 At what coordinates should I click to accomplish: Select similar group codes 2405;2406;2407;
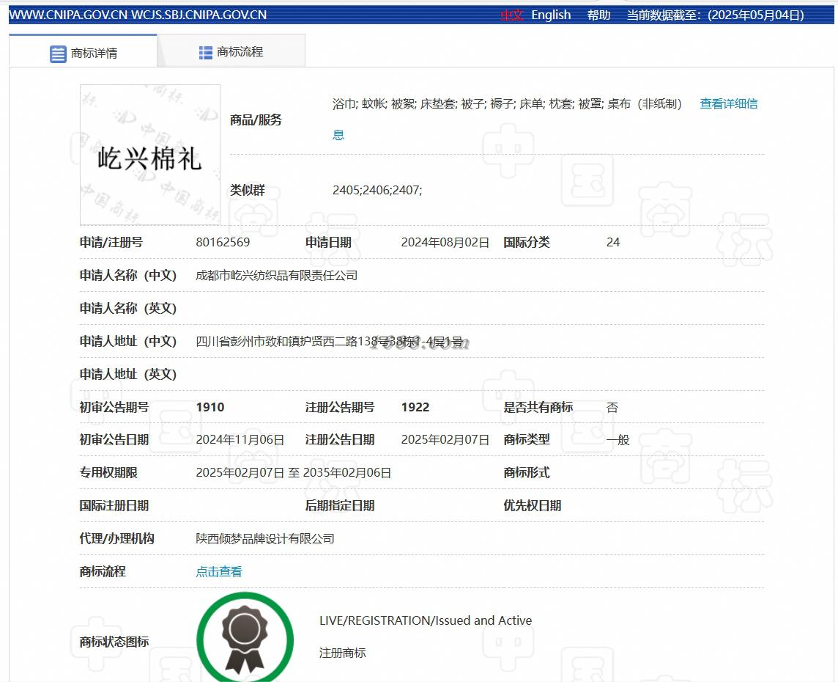[x=377, y=190]
